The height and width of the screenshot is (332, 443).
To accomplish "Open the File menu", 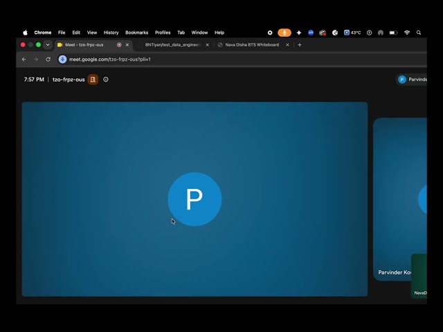I will [62, 33].
